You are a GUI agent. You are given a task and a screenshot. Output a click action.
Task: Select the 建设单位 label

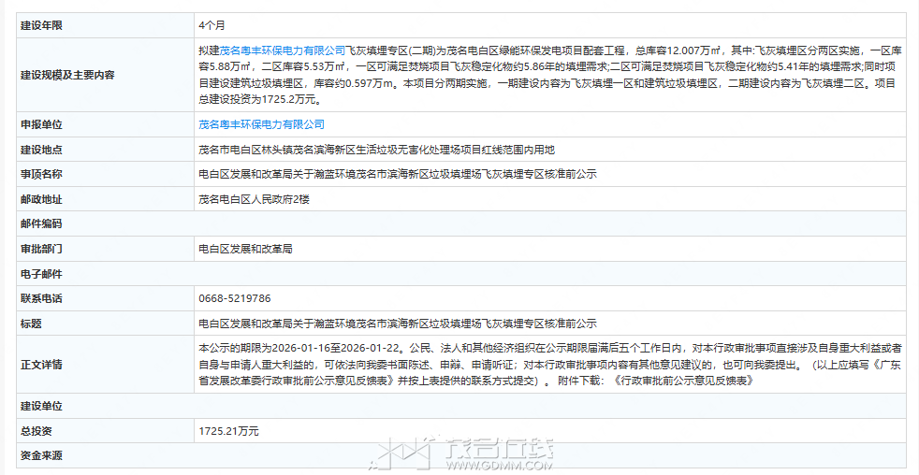coord(41,407)
